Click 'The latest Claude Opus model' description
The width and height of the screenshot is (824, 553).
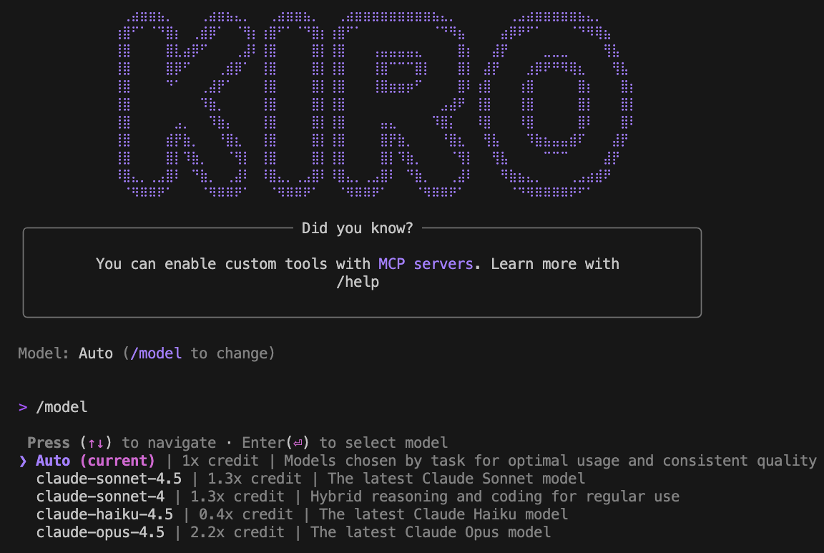click(x=431, y=532)
